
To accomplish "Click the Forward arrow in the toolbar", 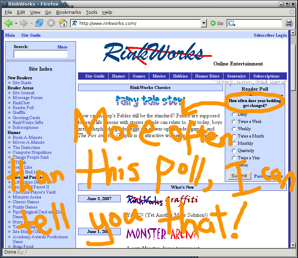I will 24,23.
